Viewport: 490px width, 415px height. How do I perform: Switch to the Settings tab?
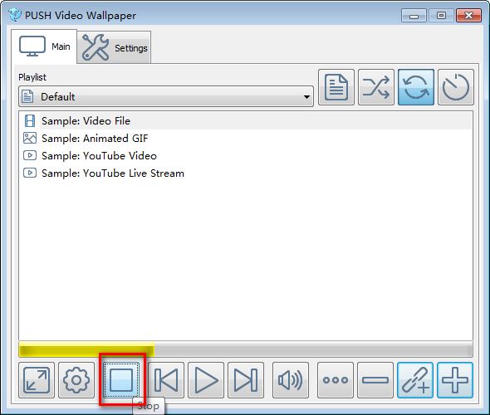[x=114, y=47]
